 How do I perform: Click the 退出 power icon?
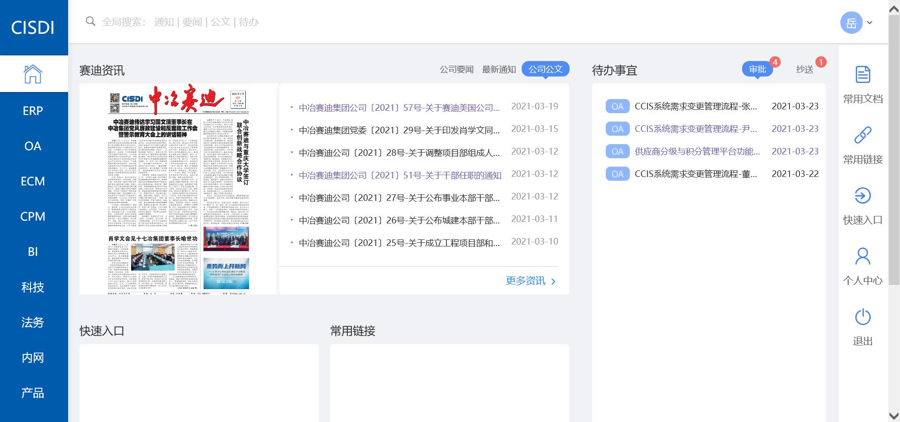[862, 316]
